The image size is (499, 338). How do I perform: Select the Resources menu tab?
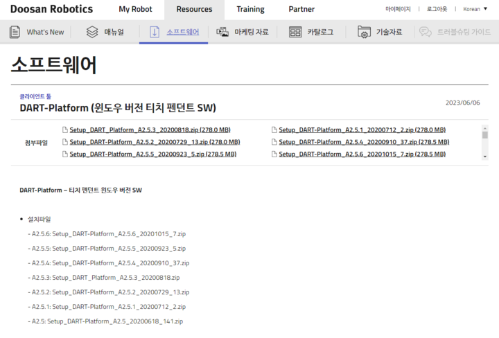click(x=194, y=10)
